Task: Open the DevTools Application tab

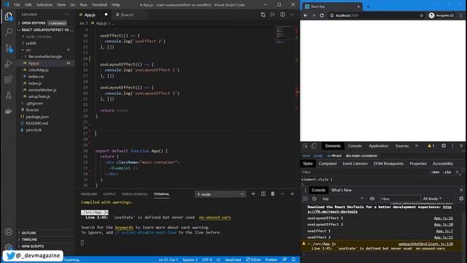Action: coord(378,146)
